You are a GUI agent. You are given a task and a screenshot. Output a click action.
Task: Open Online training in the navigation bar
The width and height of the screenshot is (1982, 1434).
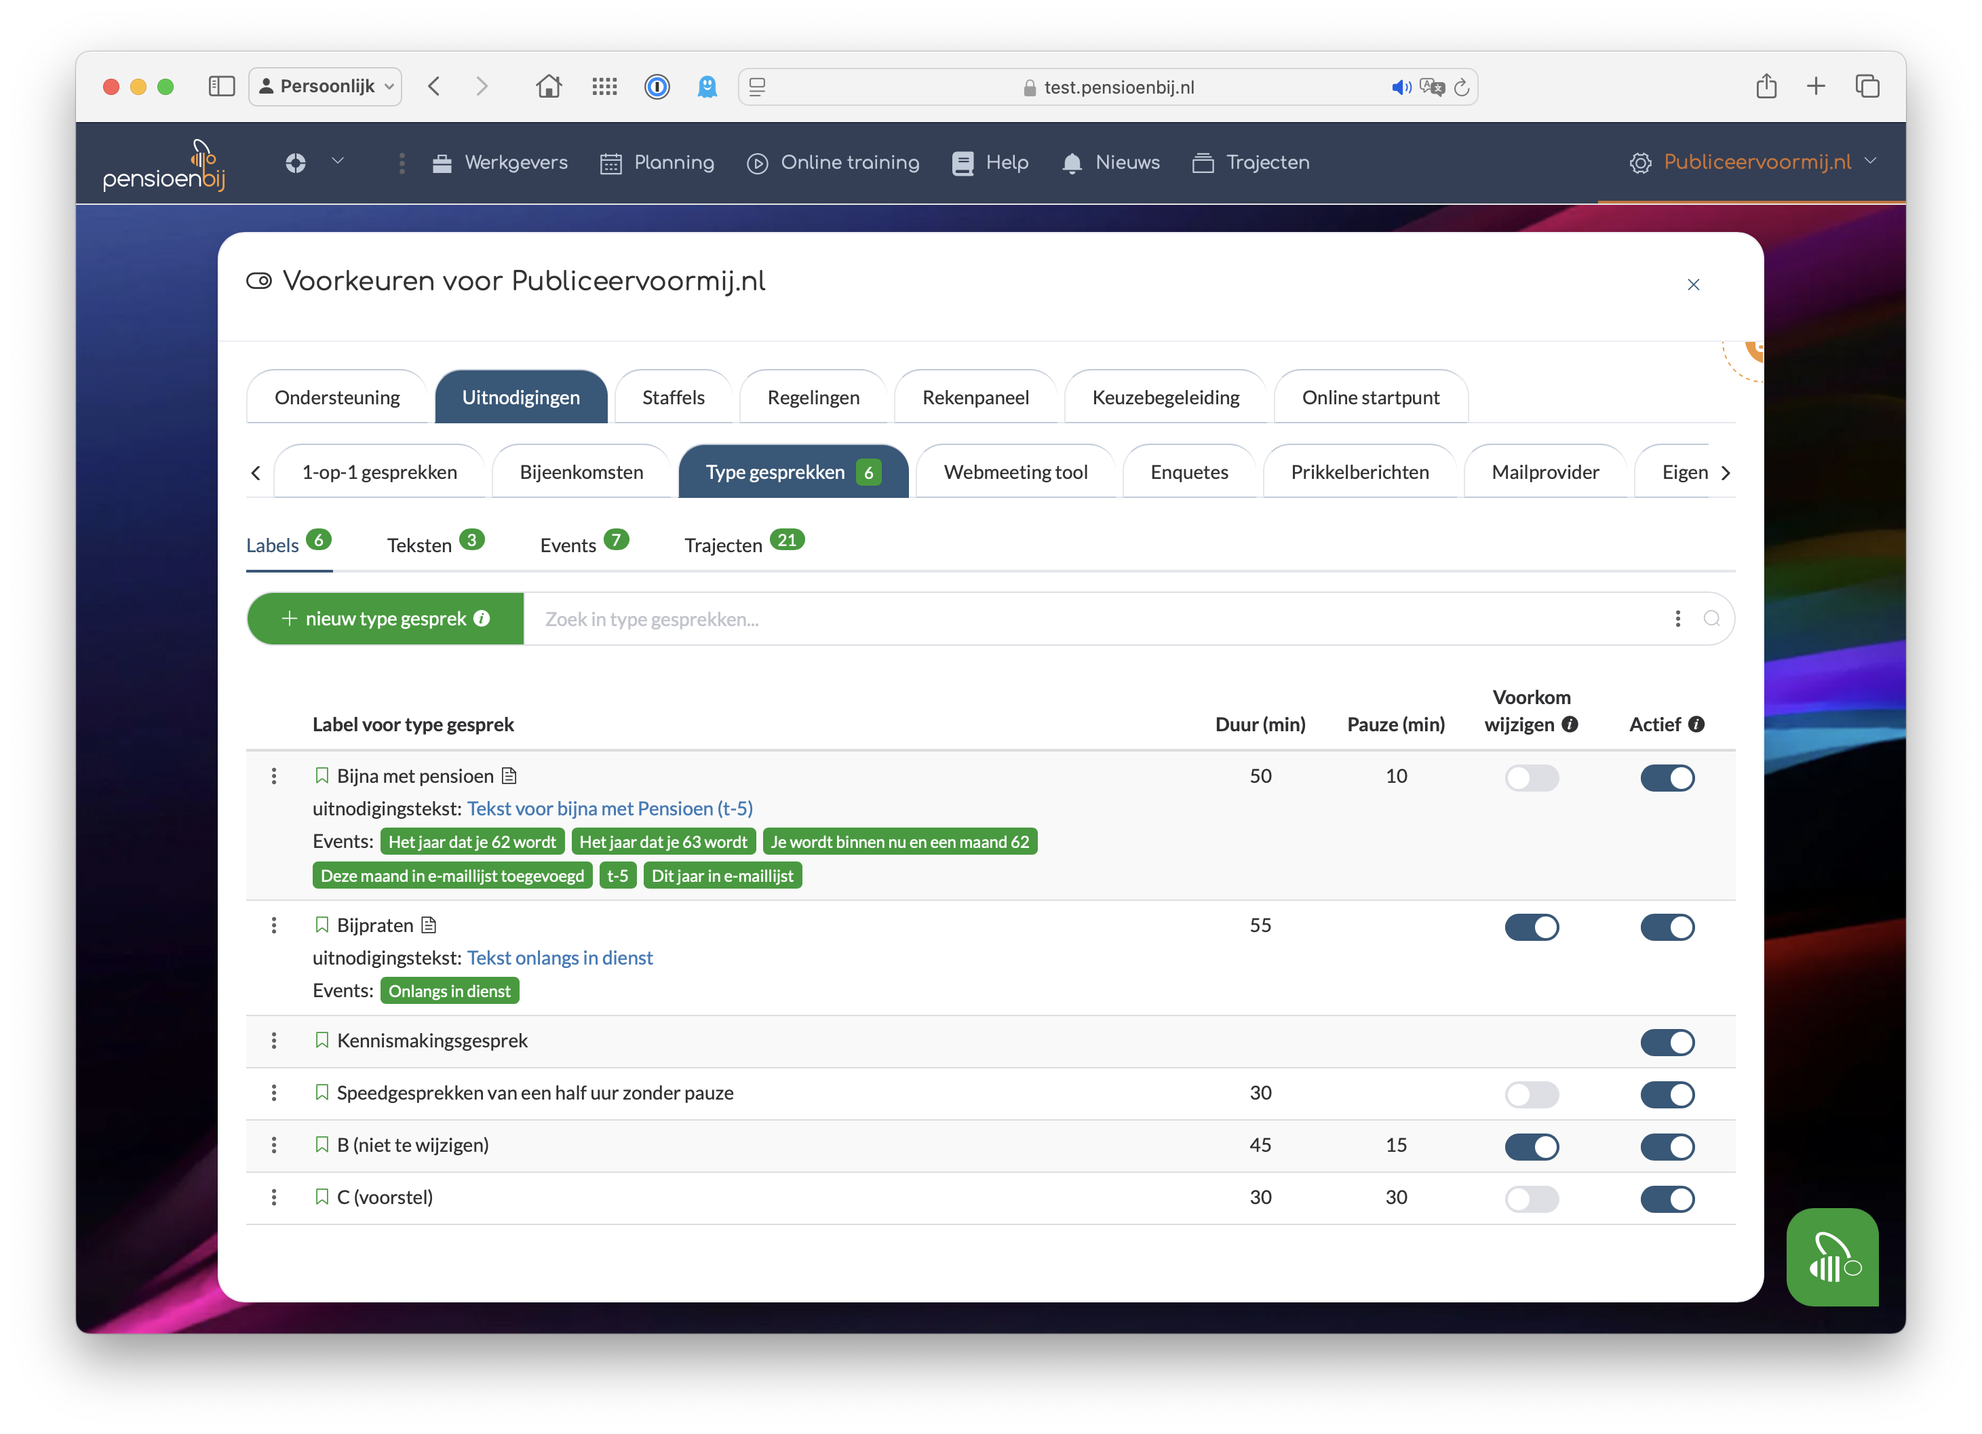pos(833,163)
